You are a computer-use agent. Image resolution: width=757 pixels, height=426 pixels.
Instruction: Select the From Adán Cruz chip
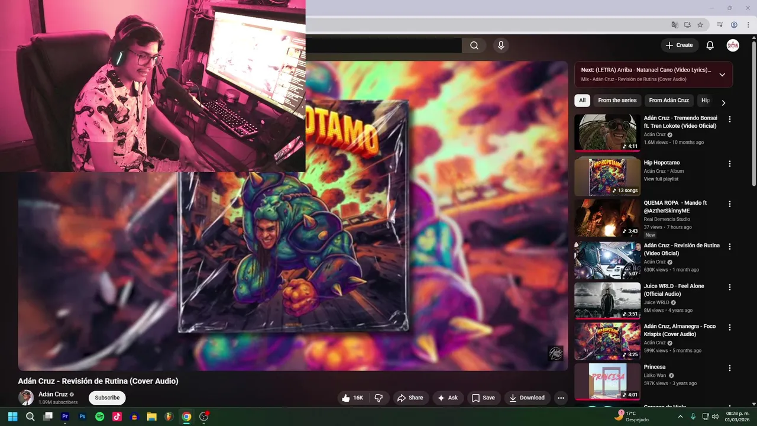click(669, 101)
